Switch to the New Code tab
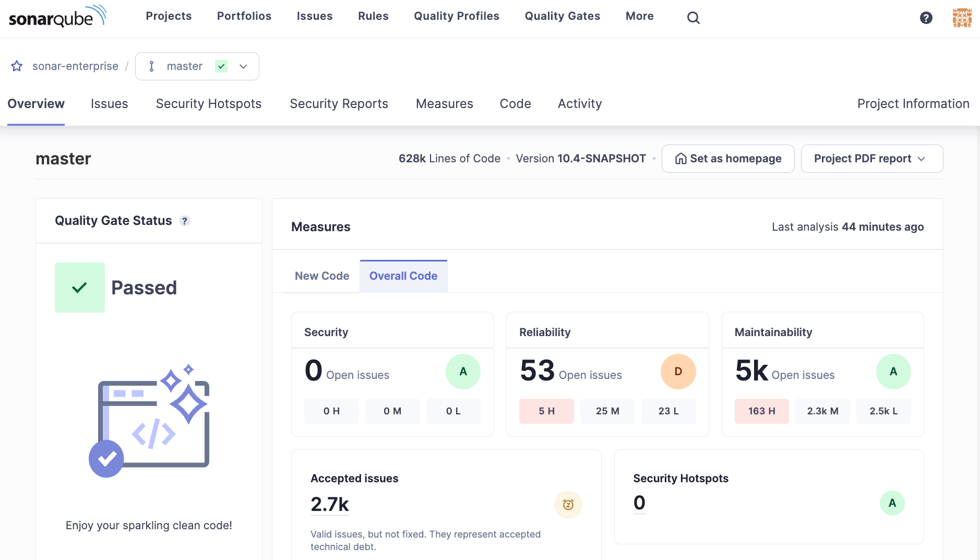 pyautogui.click(x=322, y=276)
